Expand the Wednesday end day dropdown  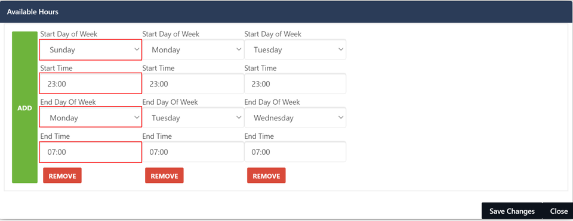(295, 117)
